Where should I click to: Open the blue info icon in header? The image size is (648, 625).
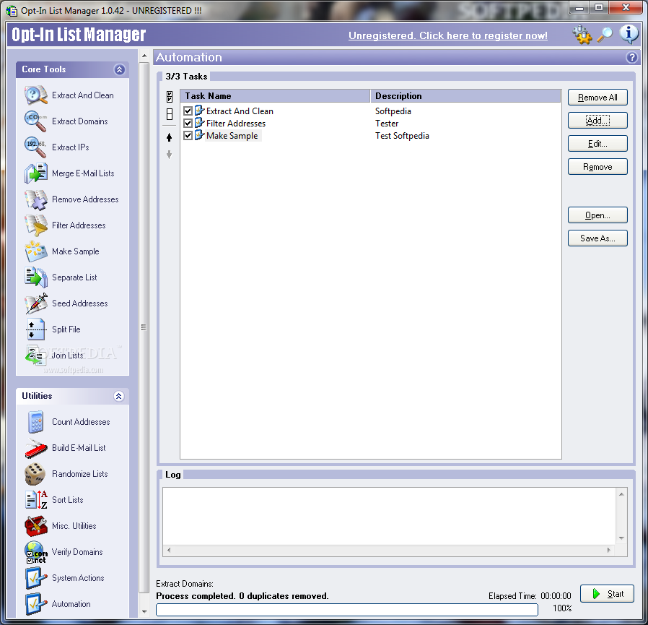[629, 34]
